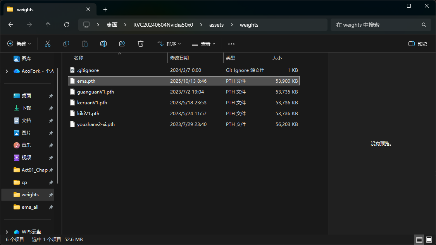Click the Share icon in toolbar

[x=122, y=44]
